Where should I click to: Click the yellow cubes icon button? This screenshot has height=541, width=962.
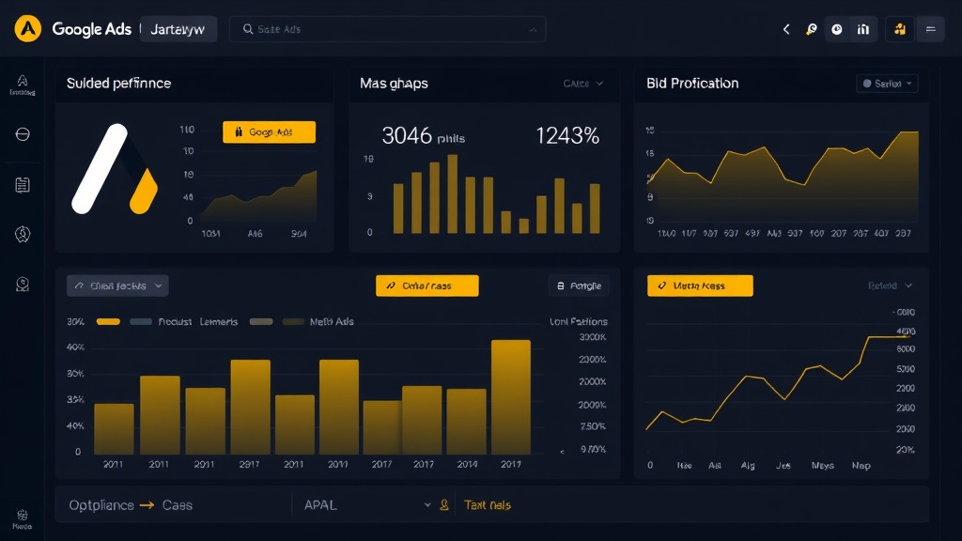click(x=900, y=29)
